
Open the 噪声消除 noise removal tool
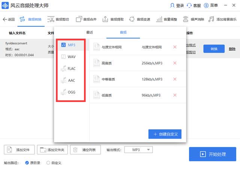click(193, 19)
